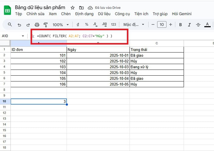The image size is (214, 151).
Task: Undo the last action
Action: coord(19,25)
